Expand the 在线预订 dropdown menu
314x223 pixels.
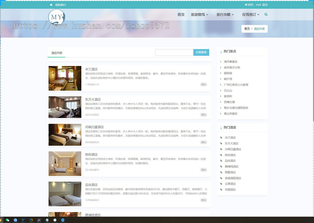coord(251,15)
